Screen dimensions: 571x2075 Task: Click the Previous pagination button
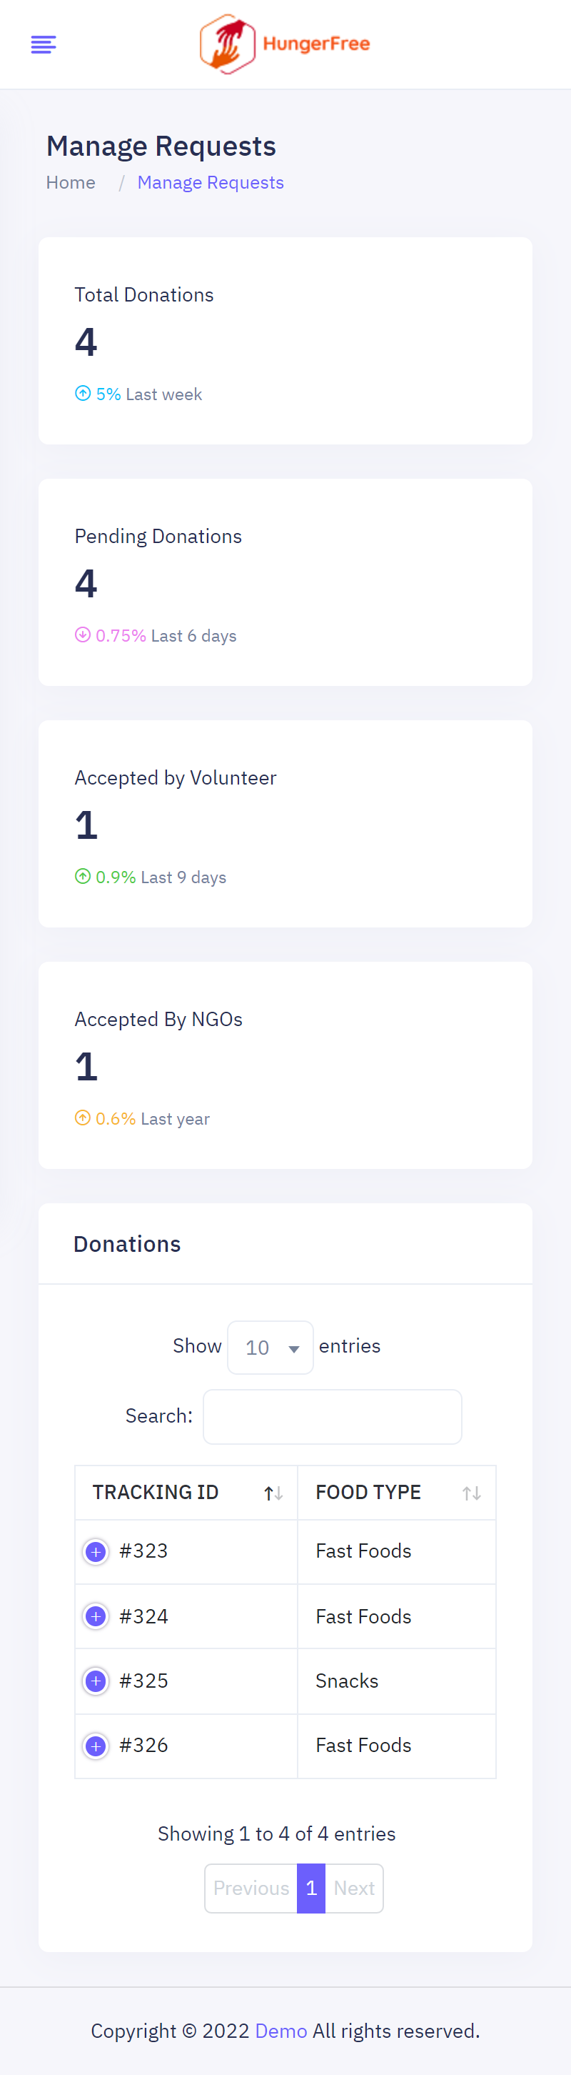251,1888
